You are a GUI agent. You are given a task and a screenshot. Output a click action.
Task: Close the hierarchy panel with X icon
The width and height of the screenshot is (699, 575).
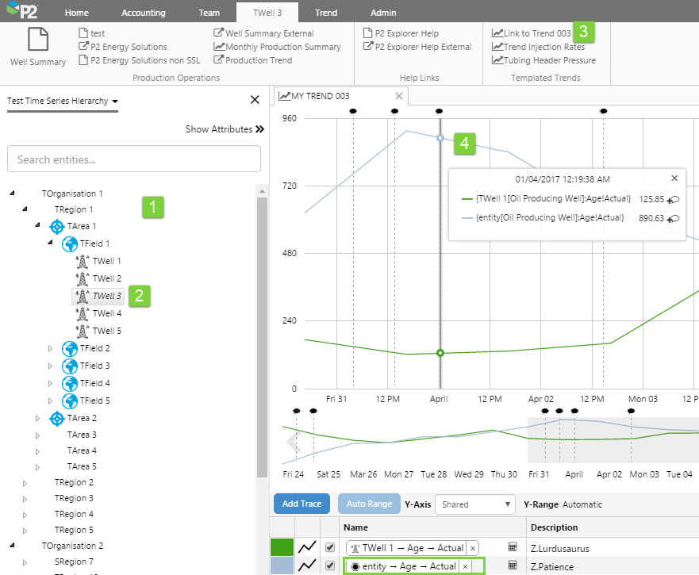(x=255, y=100)
